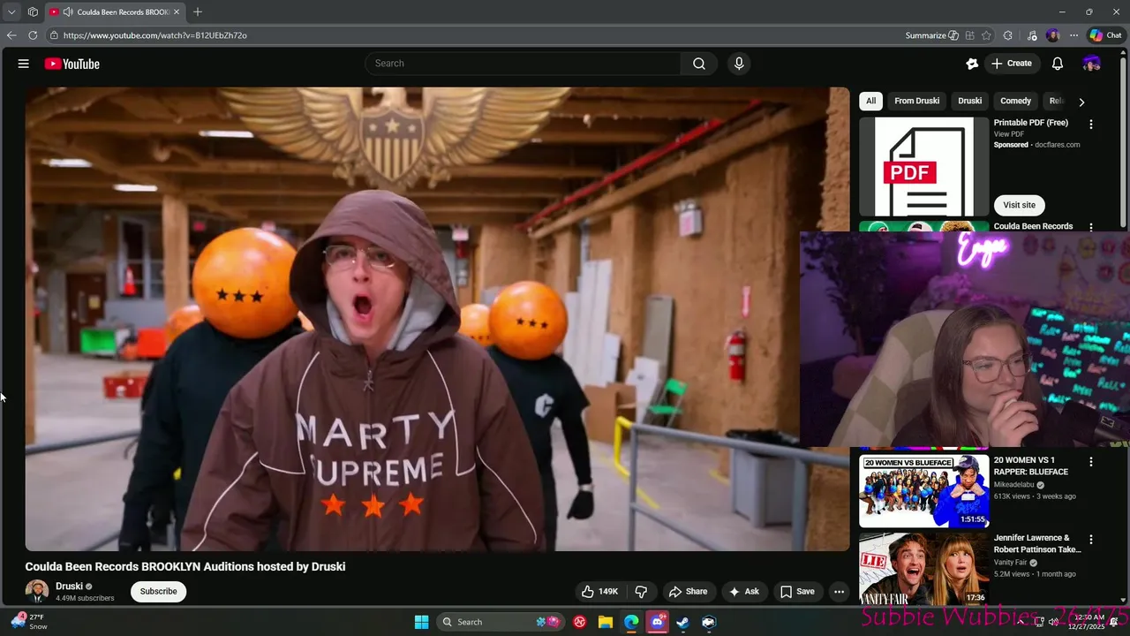Viewport: 1130px width, 636px height.
Task: Open the tab actions workspace icon
Action: click(x=33, y=11)
